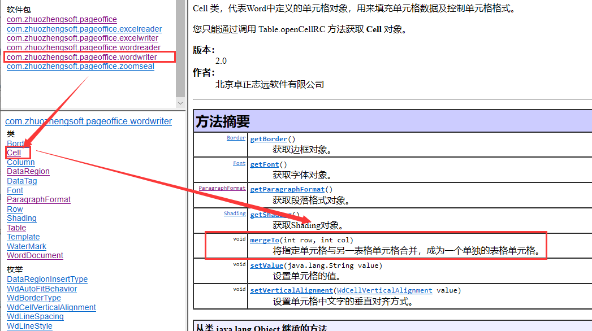Image resolution: width=592 pixels, height=331 pixels.
Task: Open the Cell class link
Action: 14,153
